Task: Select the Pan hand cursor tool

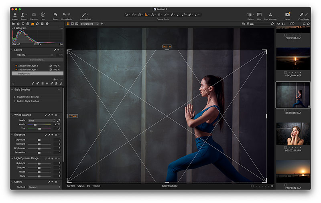Action: click(x=133, y=15)
